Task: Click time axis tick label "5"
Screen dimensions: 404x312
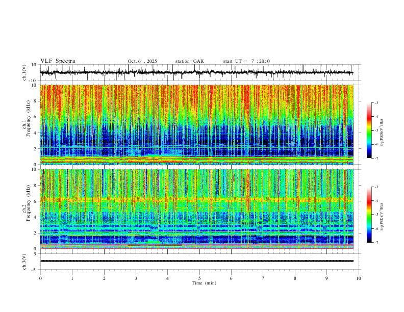Action: click(199, 278)
